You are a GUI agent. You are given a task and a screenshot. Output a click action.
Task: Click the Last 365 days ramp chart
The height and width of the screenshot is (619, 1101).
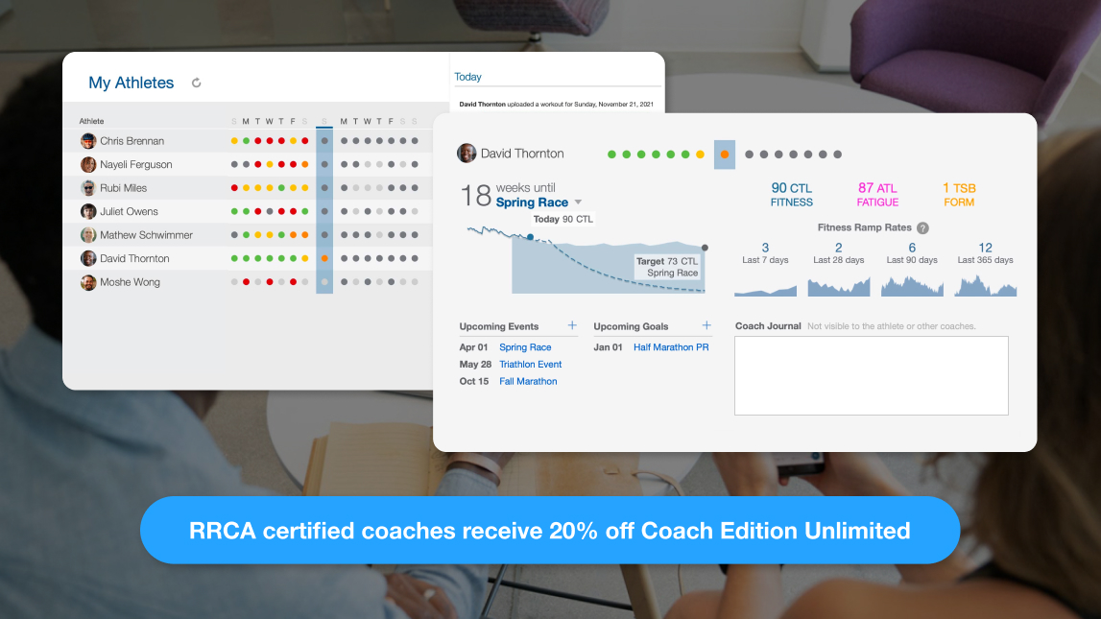click(x=985, y=286)
